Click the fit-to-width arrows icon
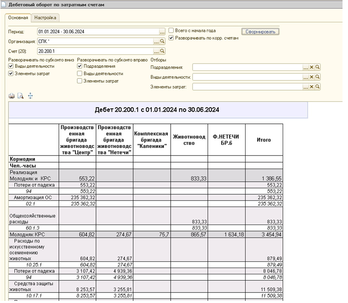348x303 pixels. [30, 96]
